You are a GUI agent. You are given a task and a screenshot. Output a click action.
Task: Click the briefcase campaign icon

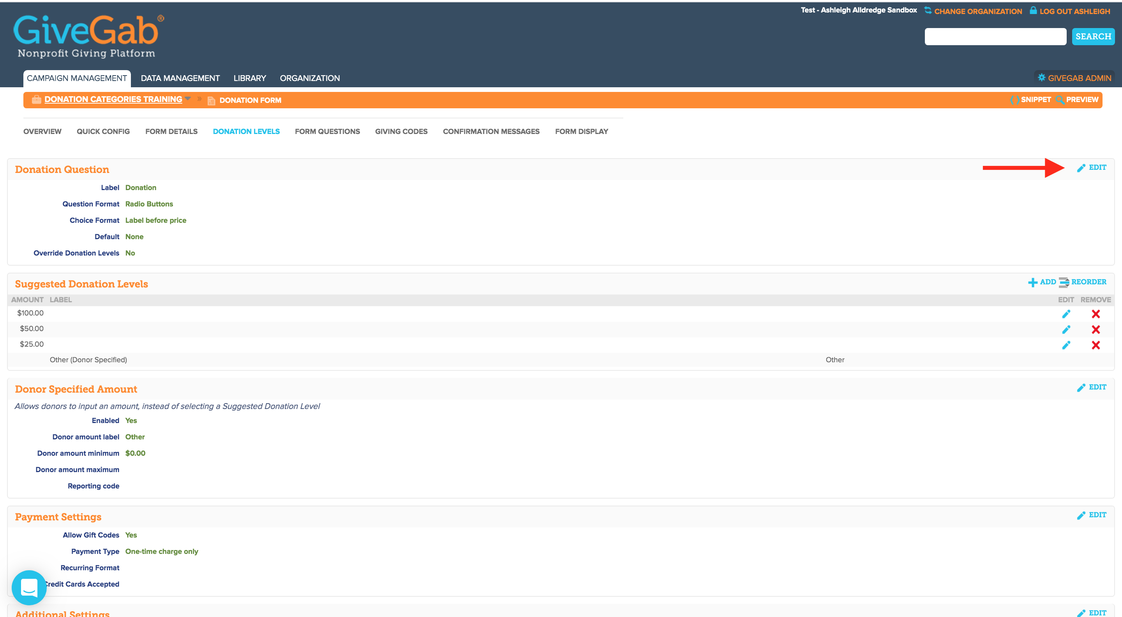tap(36, 100)
